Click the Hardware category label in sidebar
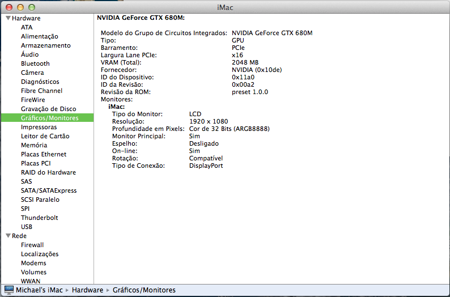The width and height of the screenshot is (450, 297). point(26,18)
